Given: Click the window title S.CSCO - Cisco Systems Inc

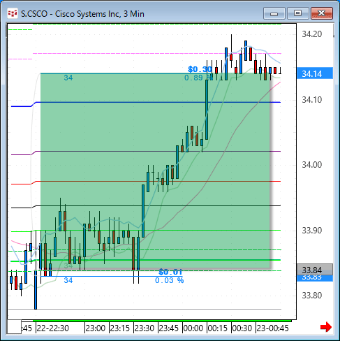Looking at the screenshot, I should coord(82,14).
